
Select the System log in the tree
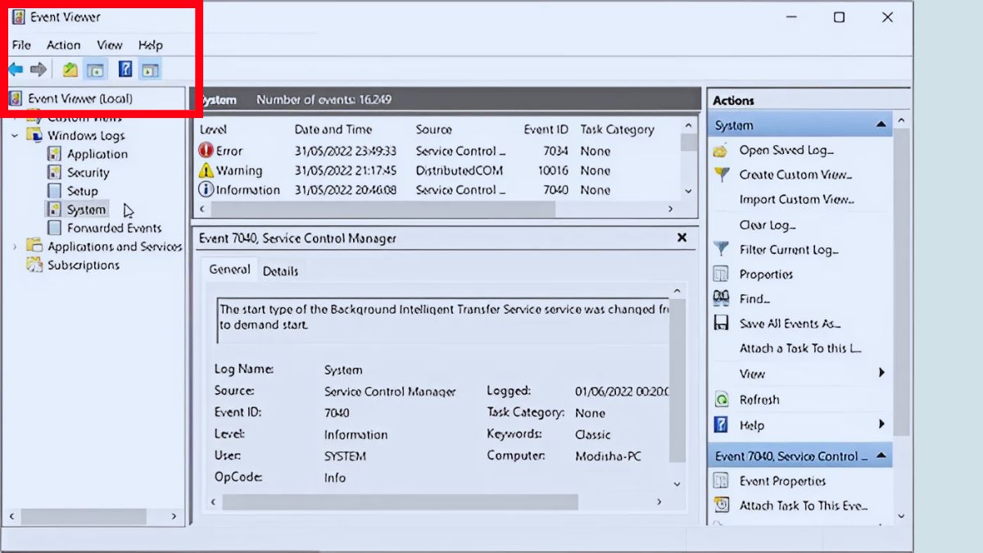[x=86, y=210]
